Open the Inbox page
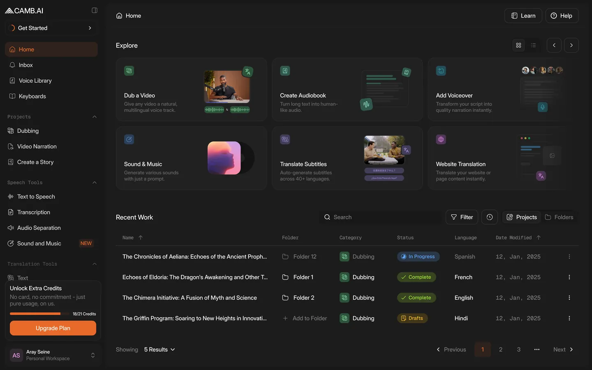Image resolution: width=592 pixels, height=370 pixels. [51, 65]
